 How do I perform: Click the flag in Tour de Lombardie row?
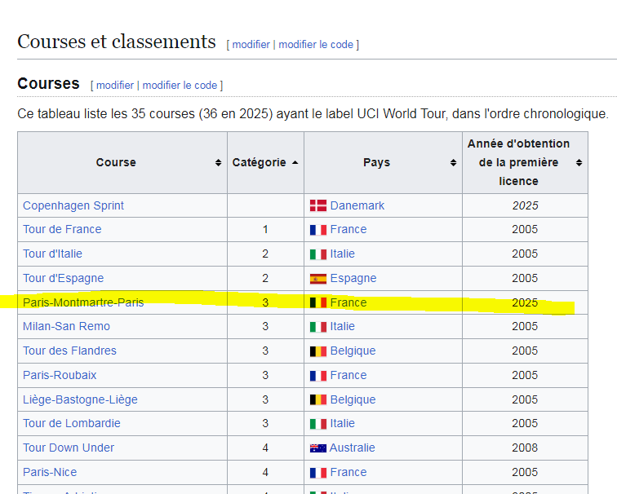click(x=318, y=424)
